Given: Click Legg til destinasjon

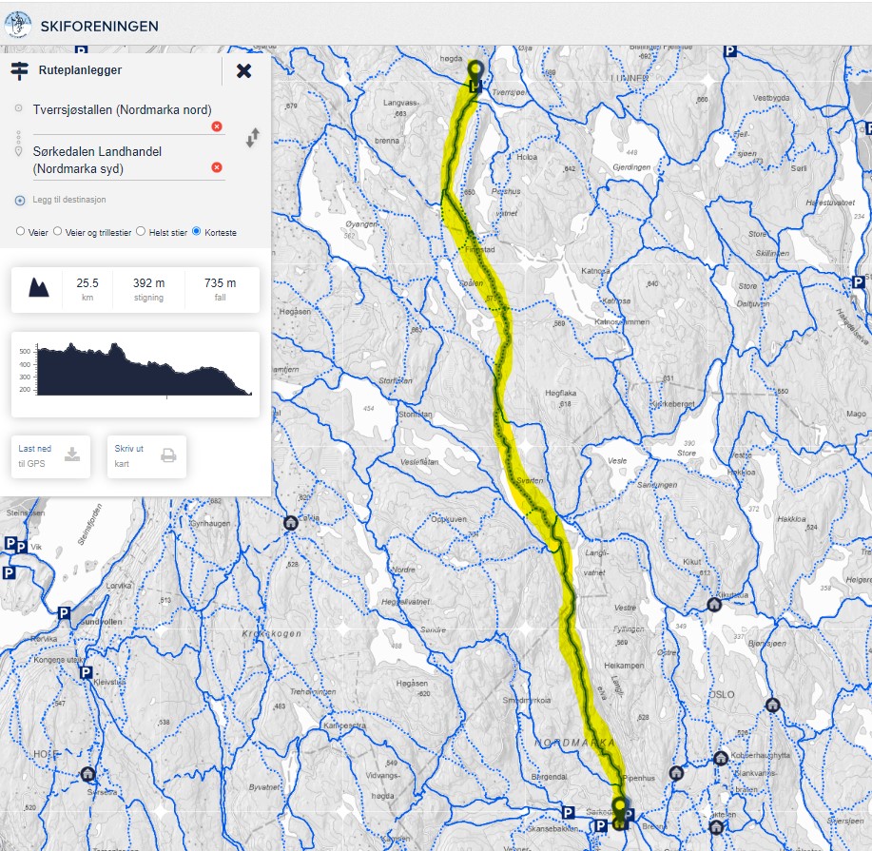Looking at the screenshot, I should [65, 200].
